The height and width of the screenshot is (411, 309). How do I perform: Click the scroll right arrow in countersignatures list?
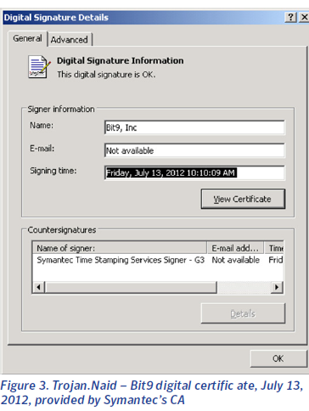coord(277,287)
